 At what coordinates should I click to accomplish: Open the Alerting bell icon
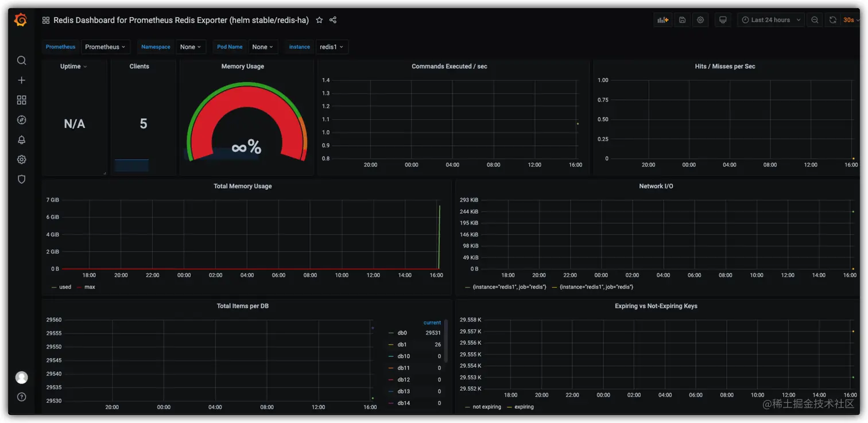coord(21,139)
